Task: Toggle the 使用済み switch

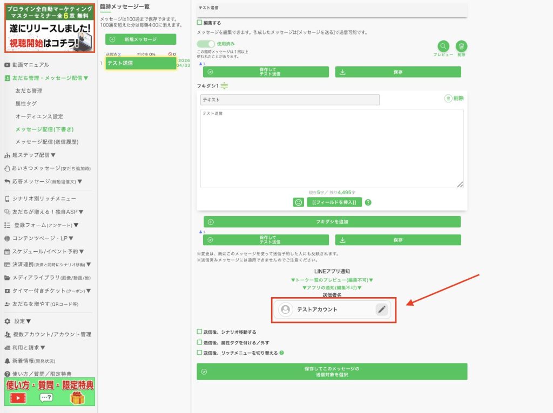Action: tap(206, 44)
